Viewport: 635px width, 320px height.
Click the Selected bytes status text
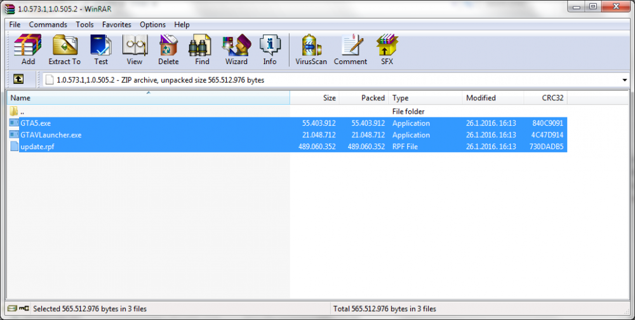point(90,309)
